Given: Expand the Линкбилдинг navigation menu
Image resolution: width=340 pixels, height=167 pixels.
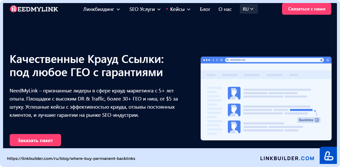Looking at the screenshot, I should (x=101, y=9).
